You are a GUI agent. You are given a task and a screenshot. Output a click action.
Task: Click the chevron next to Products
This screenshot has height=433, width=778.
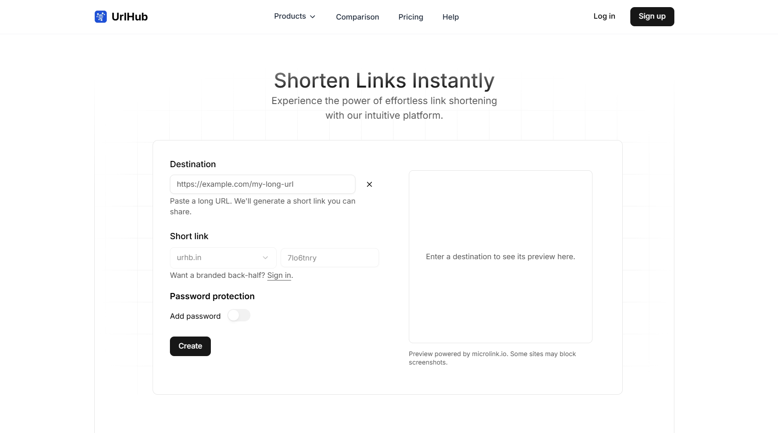coord(312,16)
